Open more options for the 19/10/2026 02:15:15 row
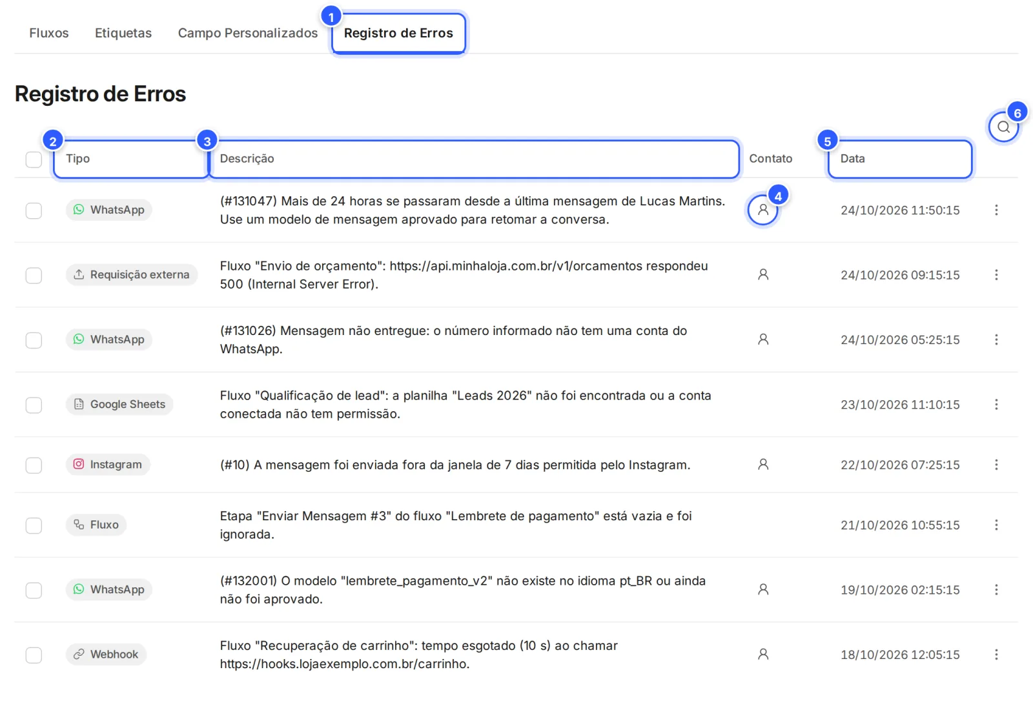This screenshot has width=1033, height=701. 996,590
